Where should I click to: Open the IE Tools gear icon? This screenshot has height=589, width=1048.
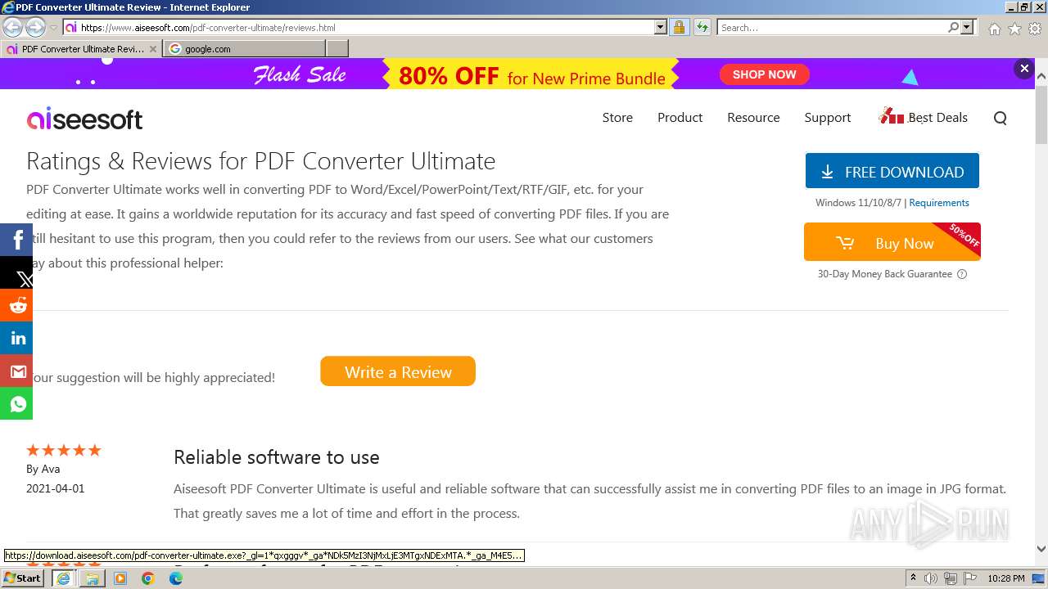click(1034, 29)
